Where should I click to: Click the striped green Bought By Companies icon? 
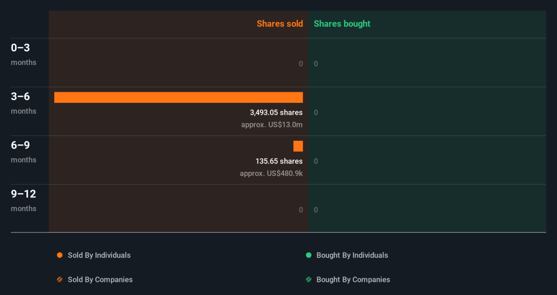[309, 280]
